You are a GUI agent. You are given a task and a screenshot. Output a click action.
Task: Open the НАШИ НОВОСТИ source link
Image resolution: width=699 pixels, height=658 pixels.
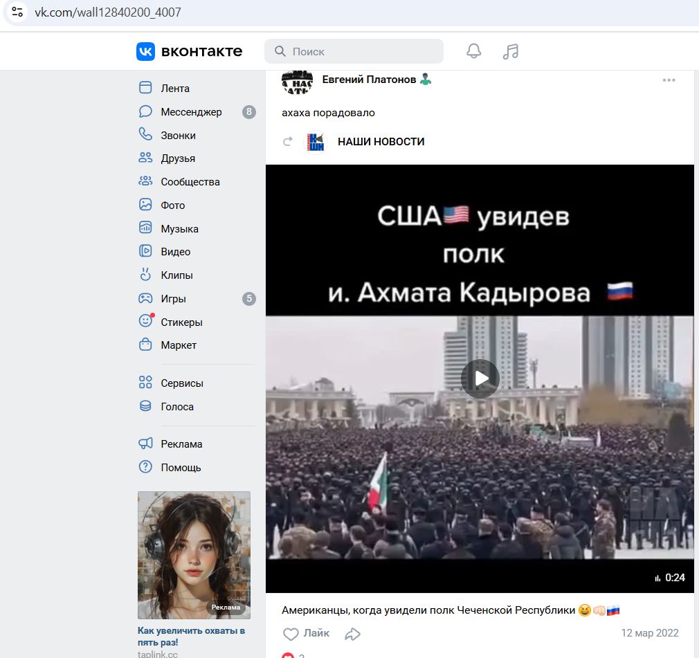coord(381,142)
